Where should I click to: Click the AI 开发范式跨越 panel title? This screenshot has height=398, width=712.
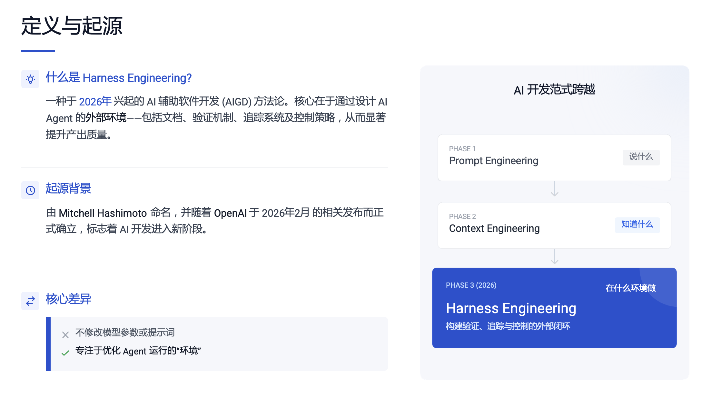(554, 90)
